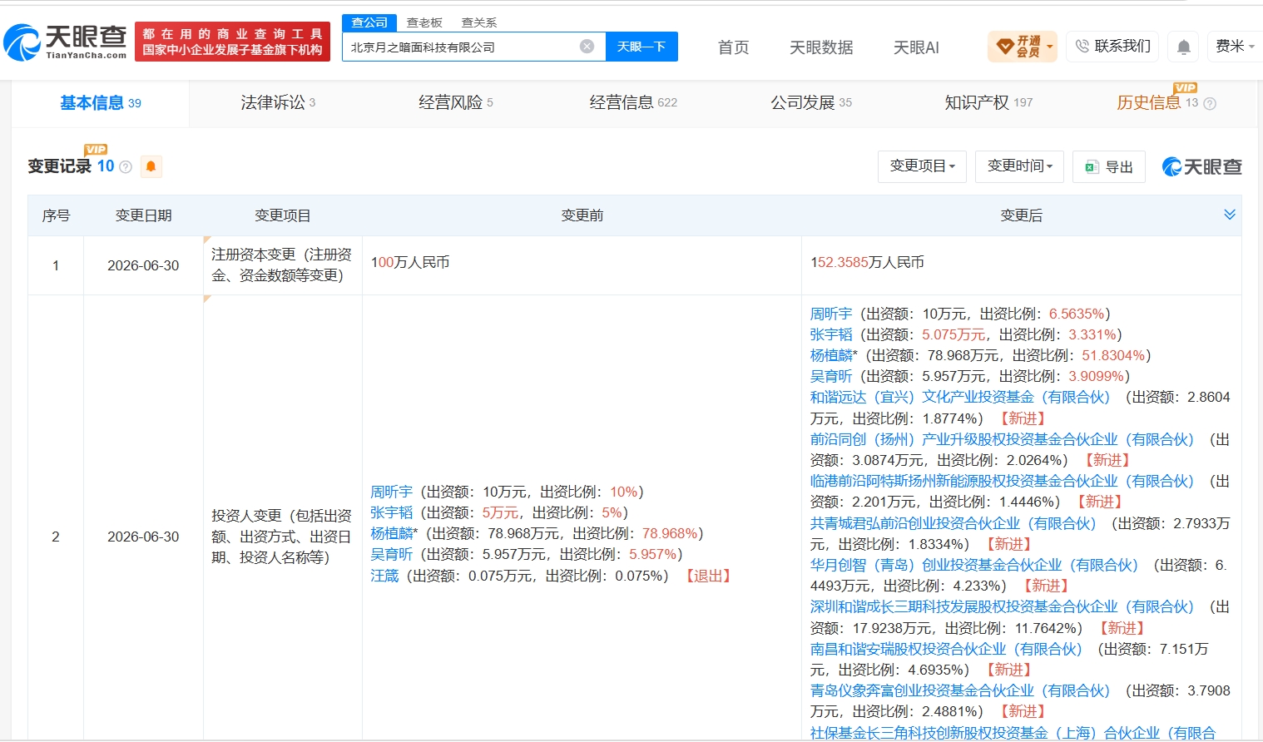Open 变更时间 filter dropdown
Image resolution: width=1263 pixels, height=742 pixels.
click(1020, 166)
